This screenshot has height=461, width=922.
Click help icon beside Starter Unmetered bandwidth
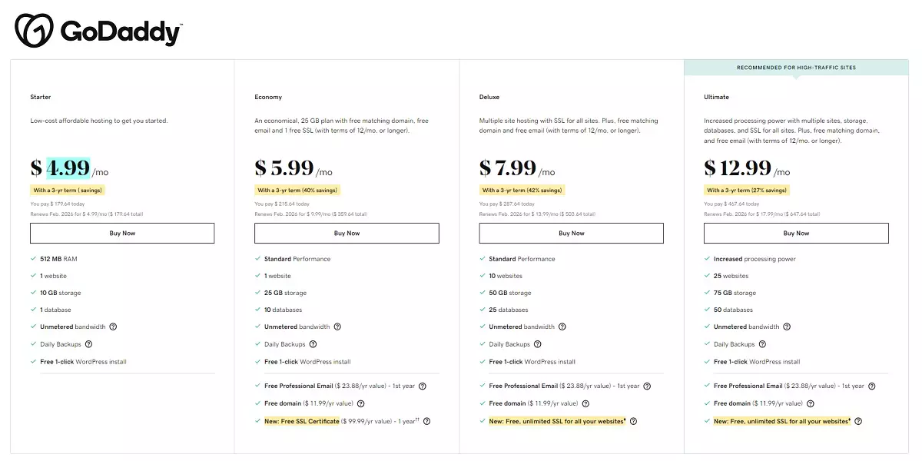(x=113, y=327)
